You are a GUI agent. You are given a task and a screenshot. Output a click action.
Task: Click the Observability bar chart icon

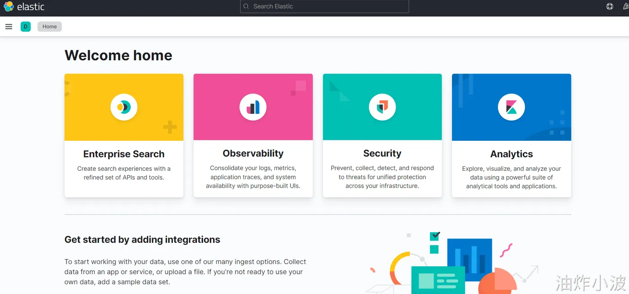coord(253,107)
